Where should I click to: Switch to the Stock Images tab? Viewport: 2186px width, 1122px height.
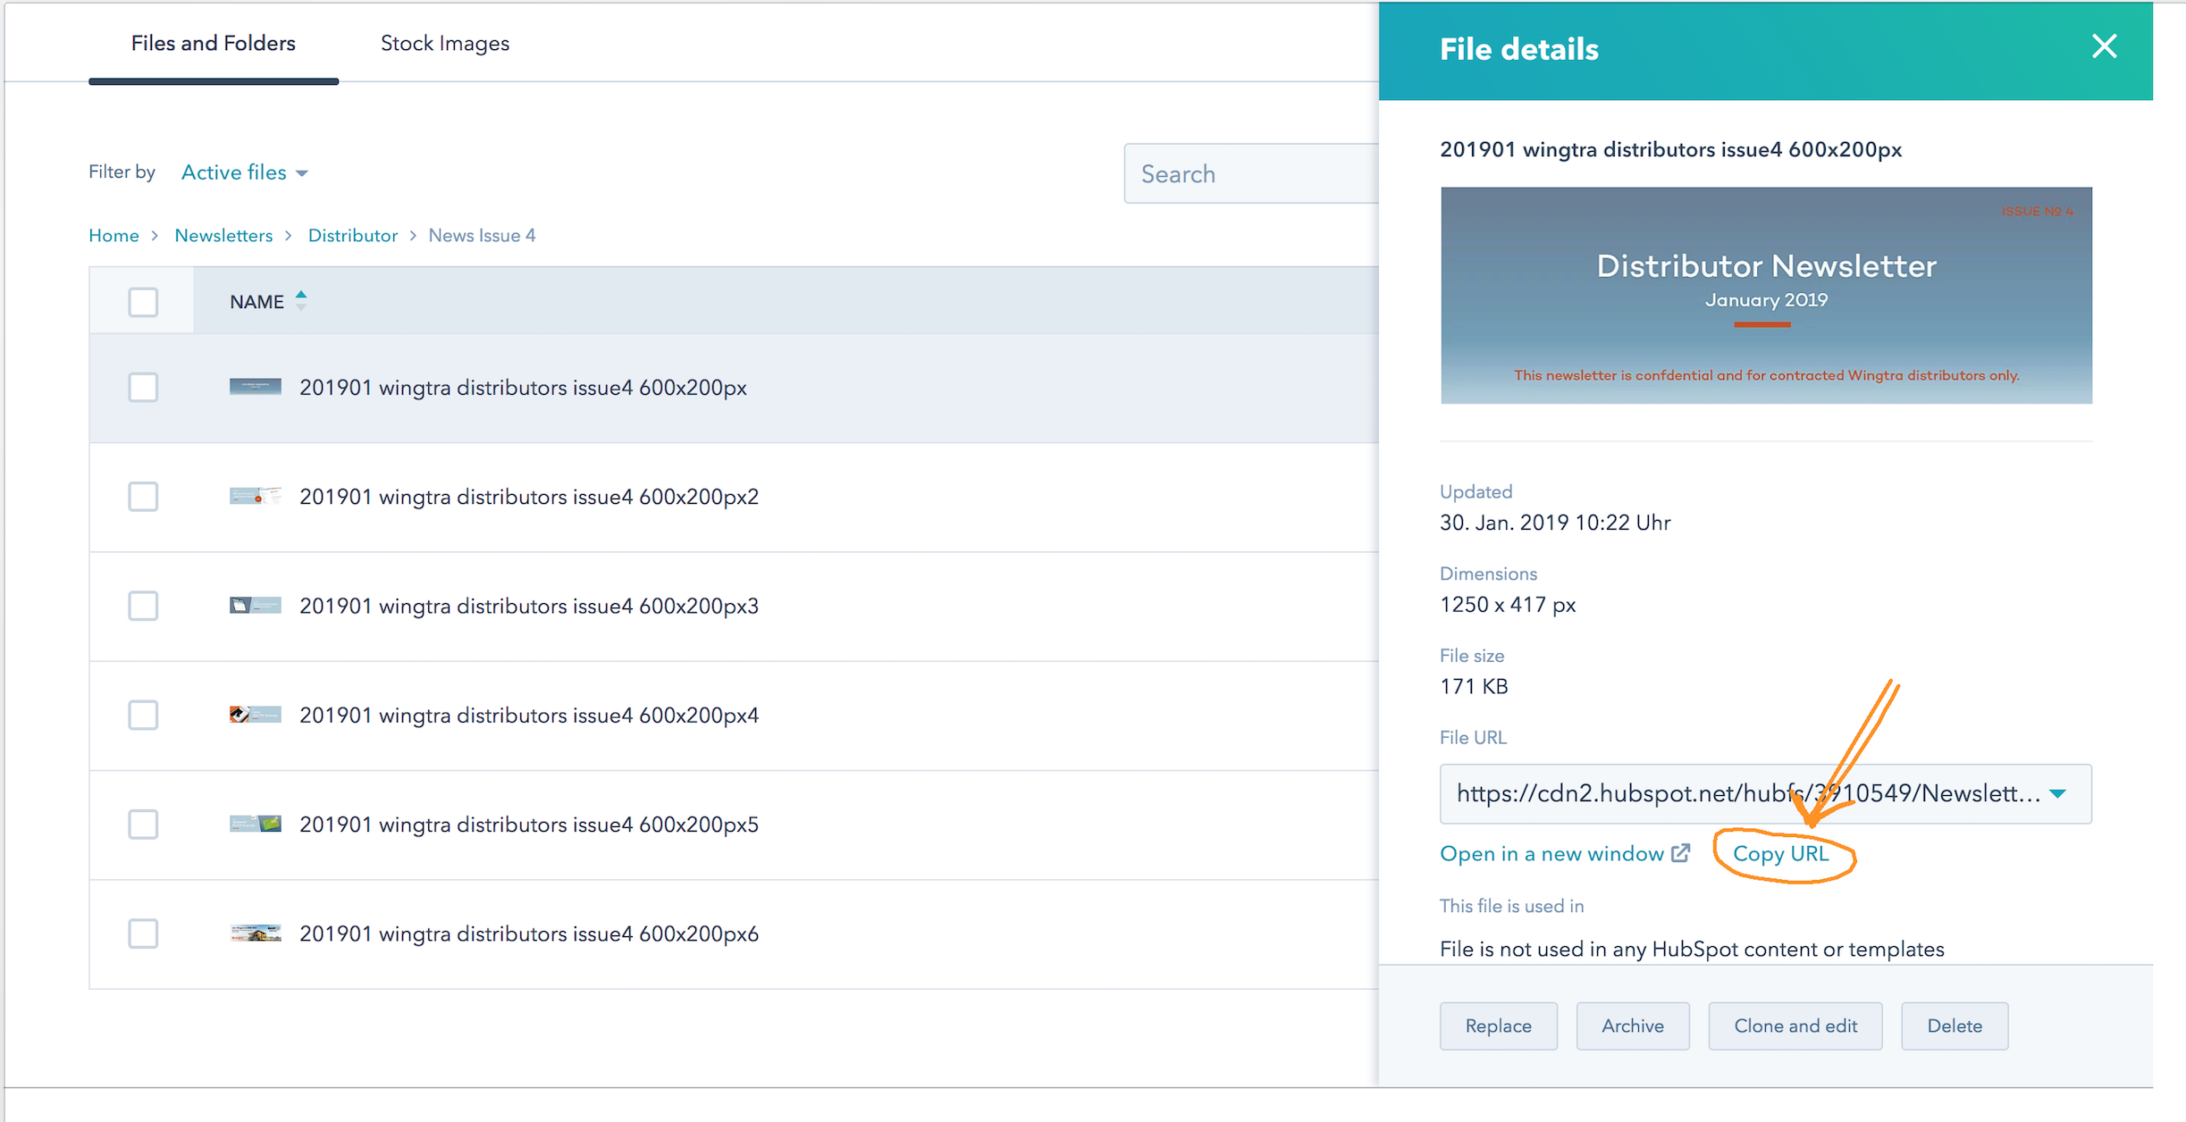click(x=444, y=43)
